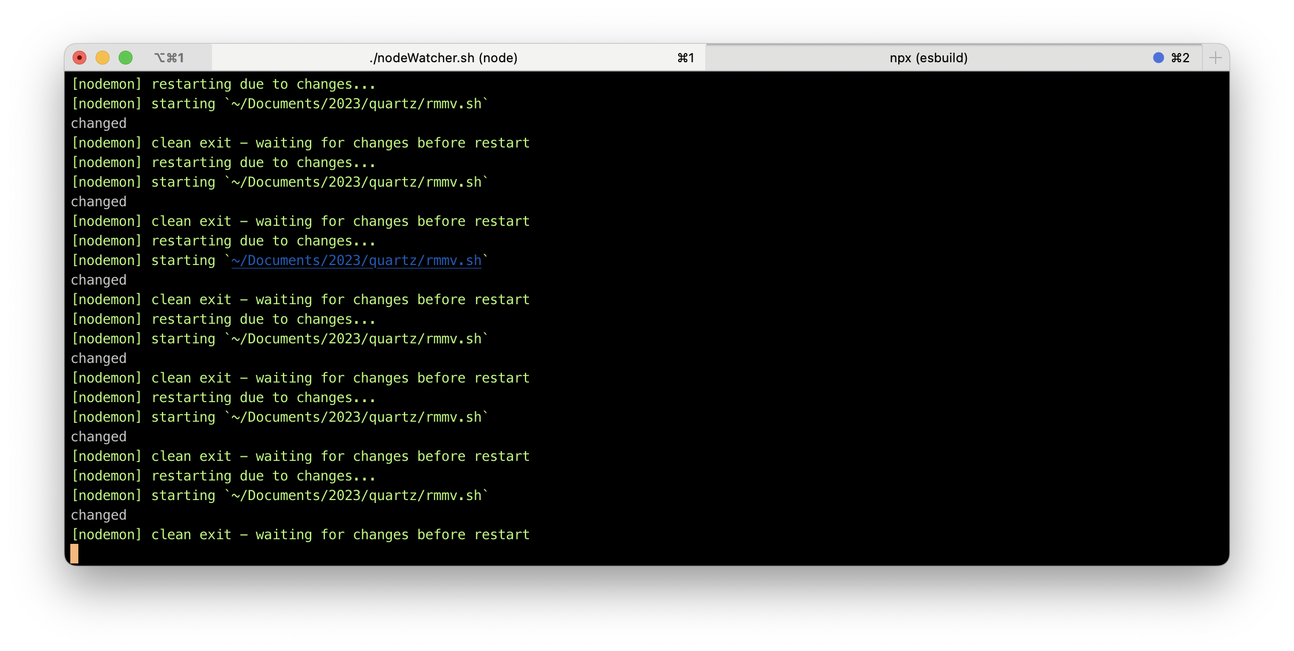This screenshot has height=651, width=1294.
Task: Click the topmost "starting" rmmv.sh nodemon line
Action: tap(279, 104)
